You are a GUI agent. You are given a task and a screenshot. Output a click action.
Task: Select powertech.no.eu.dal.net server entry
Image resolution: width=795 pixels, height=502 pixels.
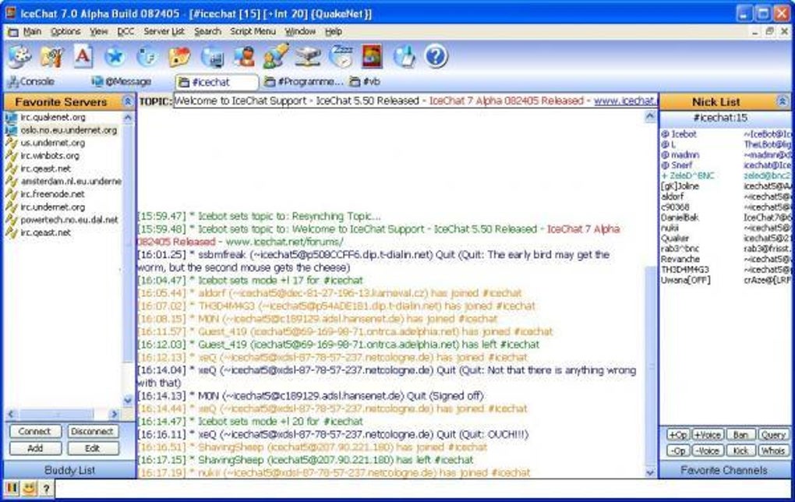(x=69, y=220)
